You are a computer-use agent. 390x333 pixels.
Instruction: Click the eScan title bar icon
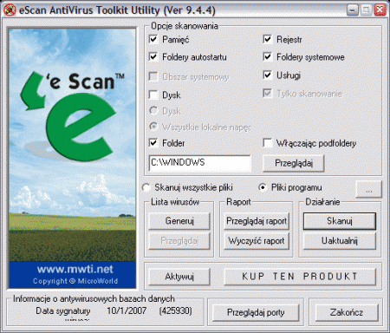pyautogui.click(x=10, y=10)
